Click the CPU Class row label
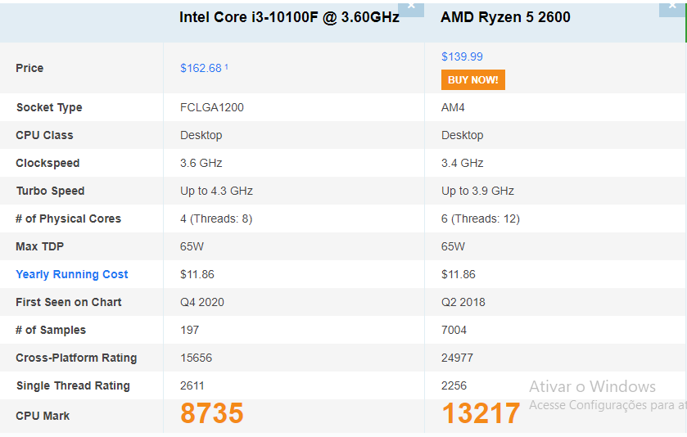The image size is (687, 437). click(x=44, y=135)
